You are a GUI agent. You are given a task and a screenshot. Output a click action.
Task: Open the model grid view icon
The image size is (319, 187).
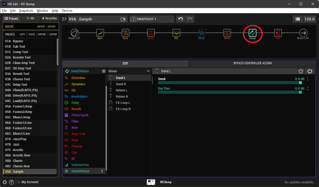click(x=104, y=71)
